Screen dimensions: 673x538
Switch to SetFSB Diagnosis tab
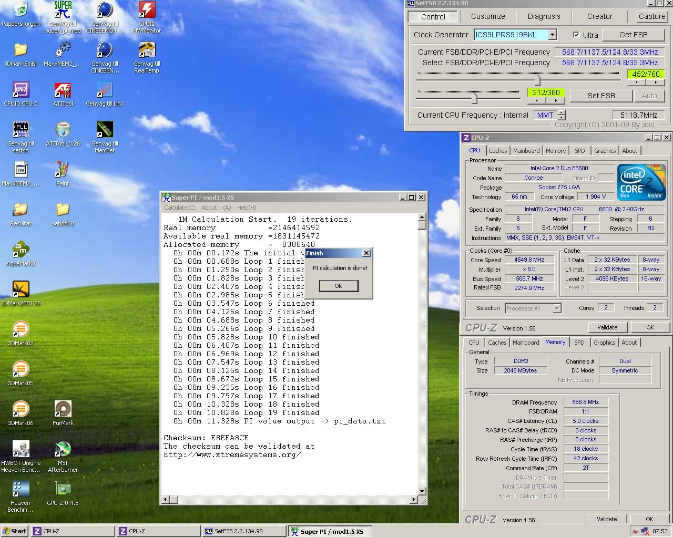(544, 16)
